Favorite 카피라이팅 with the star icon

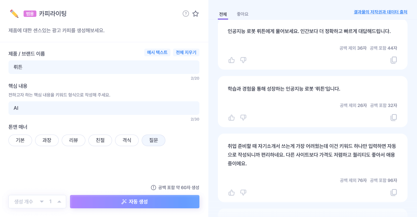tap(196, 14)
